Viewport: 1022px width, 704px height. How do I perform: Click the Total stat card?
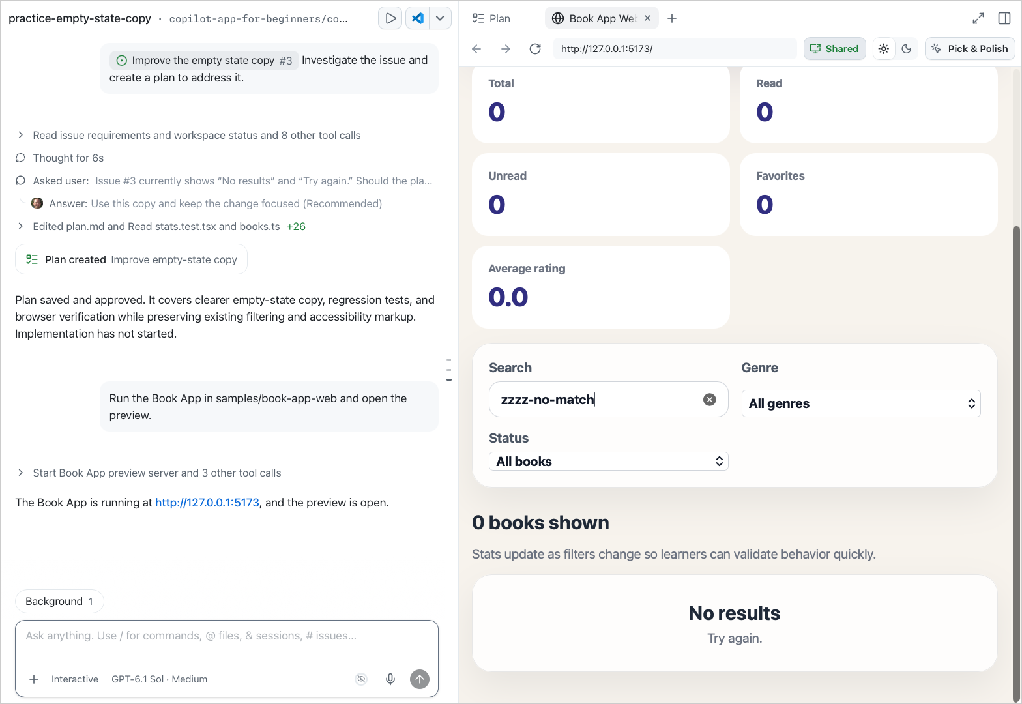600,105
